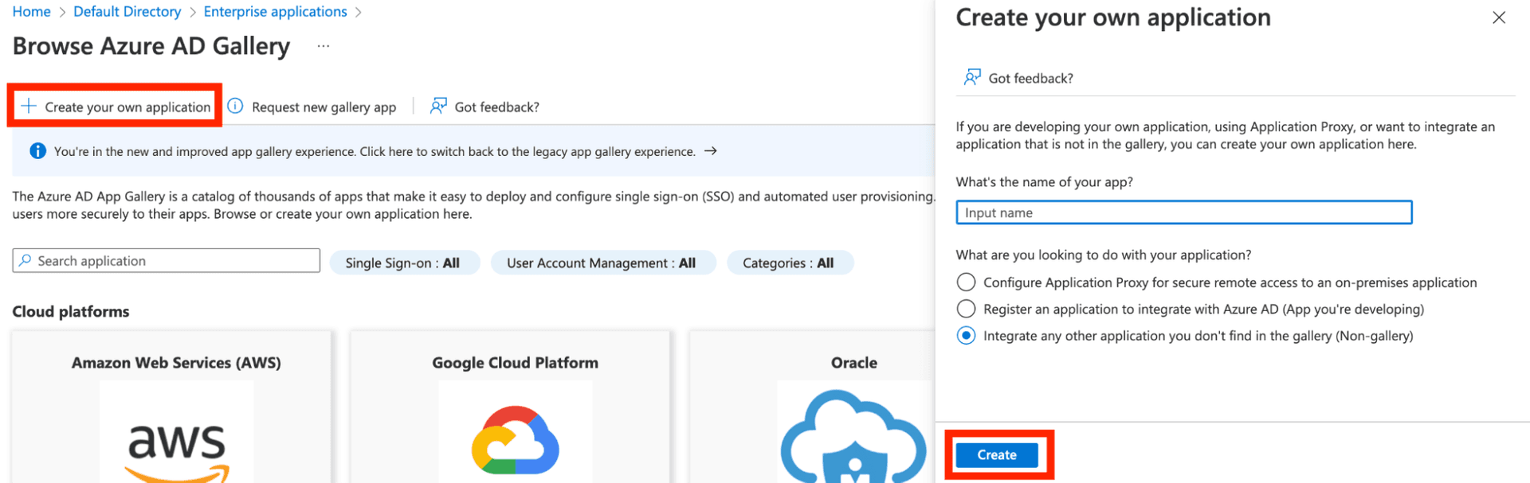Click the arrow to switch to legacy gallery
The width and height of the screenshot is (1530, 483).
(711, 151)
